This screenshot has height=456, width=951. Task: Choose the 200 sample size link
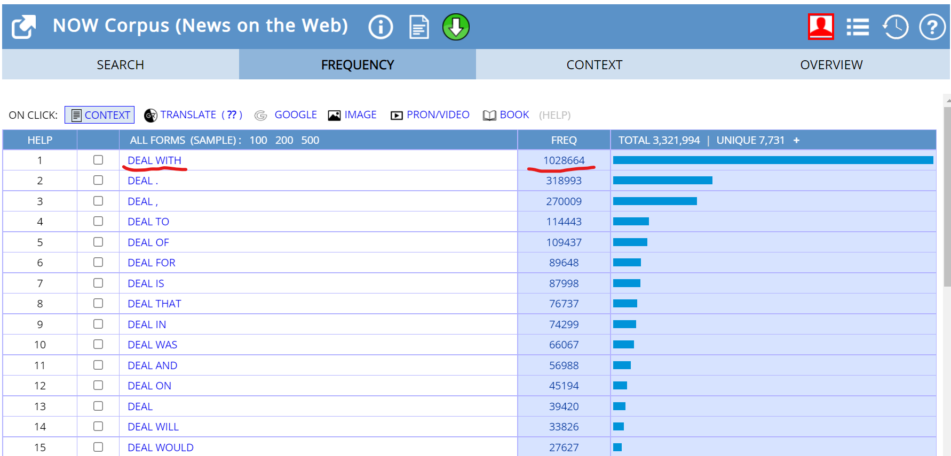(284, 140)
